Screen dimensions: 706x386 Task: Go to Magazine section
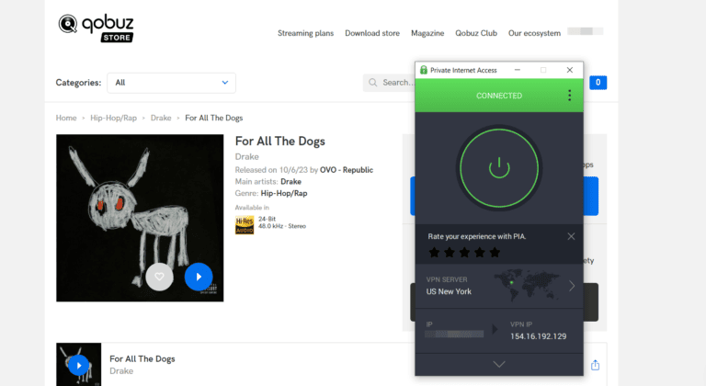[x=427, y=33]
